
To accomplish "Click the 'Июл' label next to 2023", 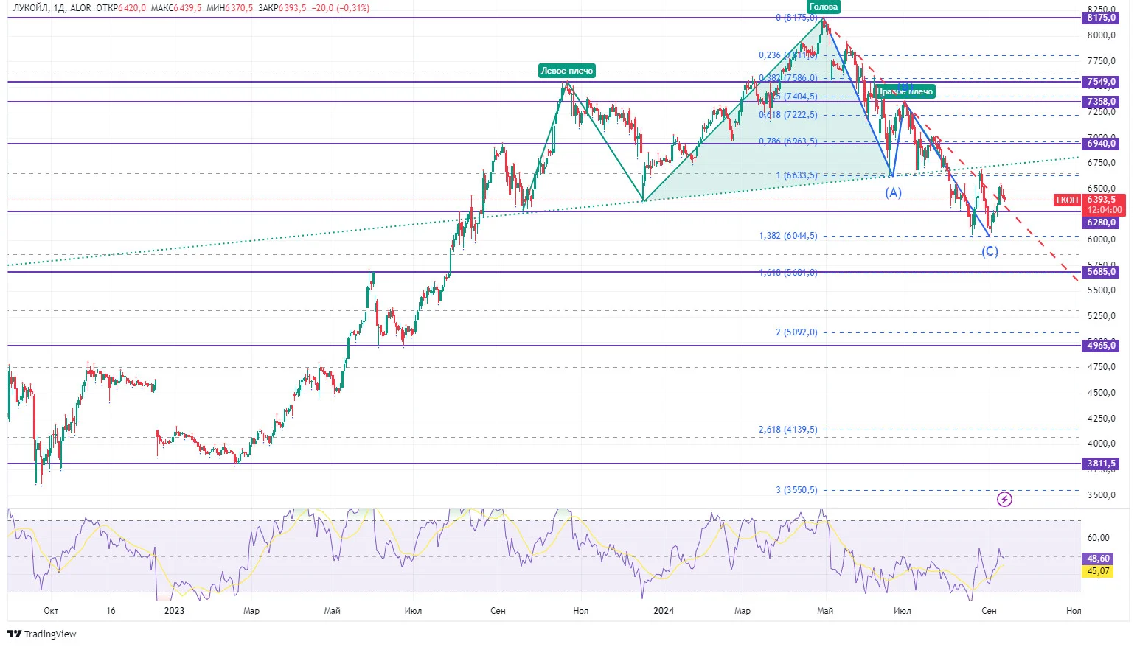I will point(413,611).
